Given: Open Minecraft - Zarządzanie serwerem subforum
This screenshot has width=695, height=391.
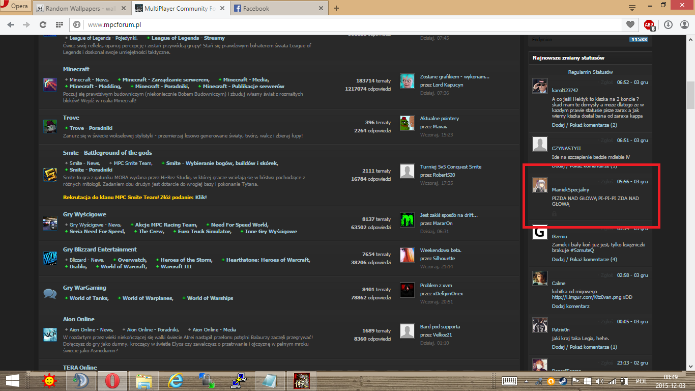Looking at the screenshot, I should click(x=166, y=80).
